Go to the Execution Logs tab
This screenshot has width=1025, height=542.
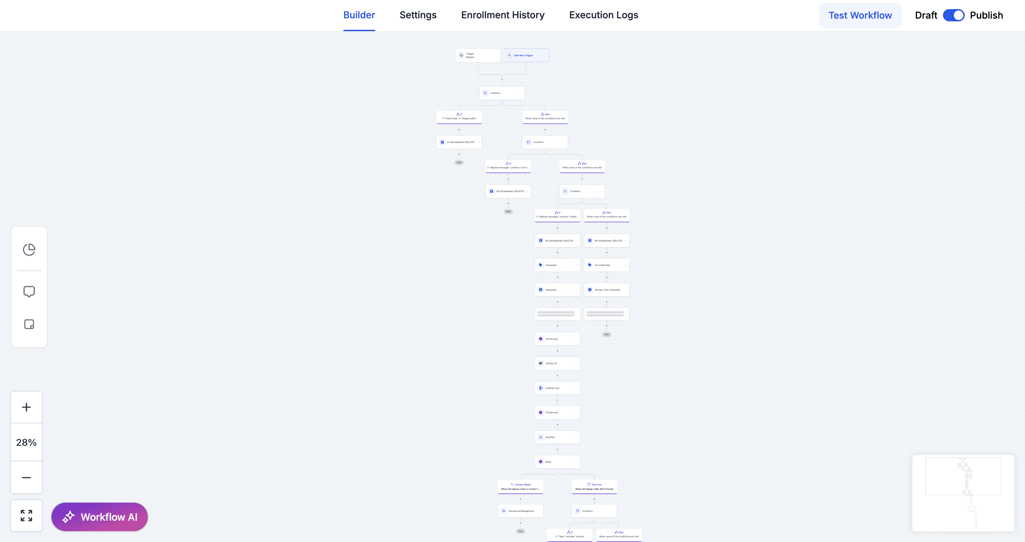tap(603, 15)
